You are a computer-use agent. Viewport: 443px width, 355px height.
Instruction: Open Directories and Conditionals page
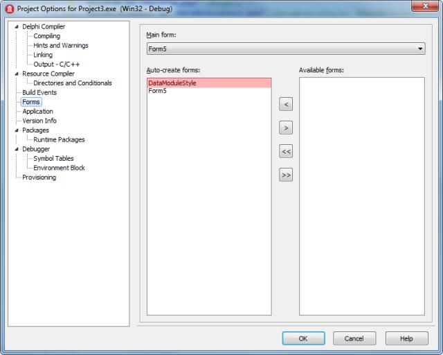[x=72, y=83]
